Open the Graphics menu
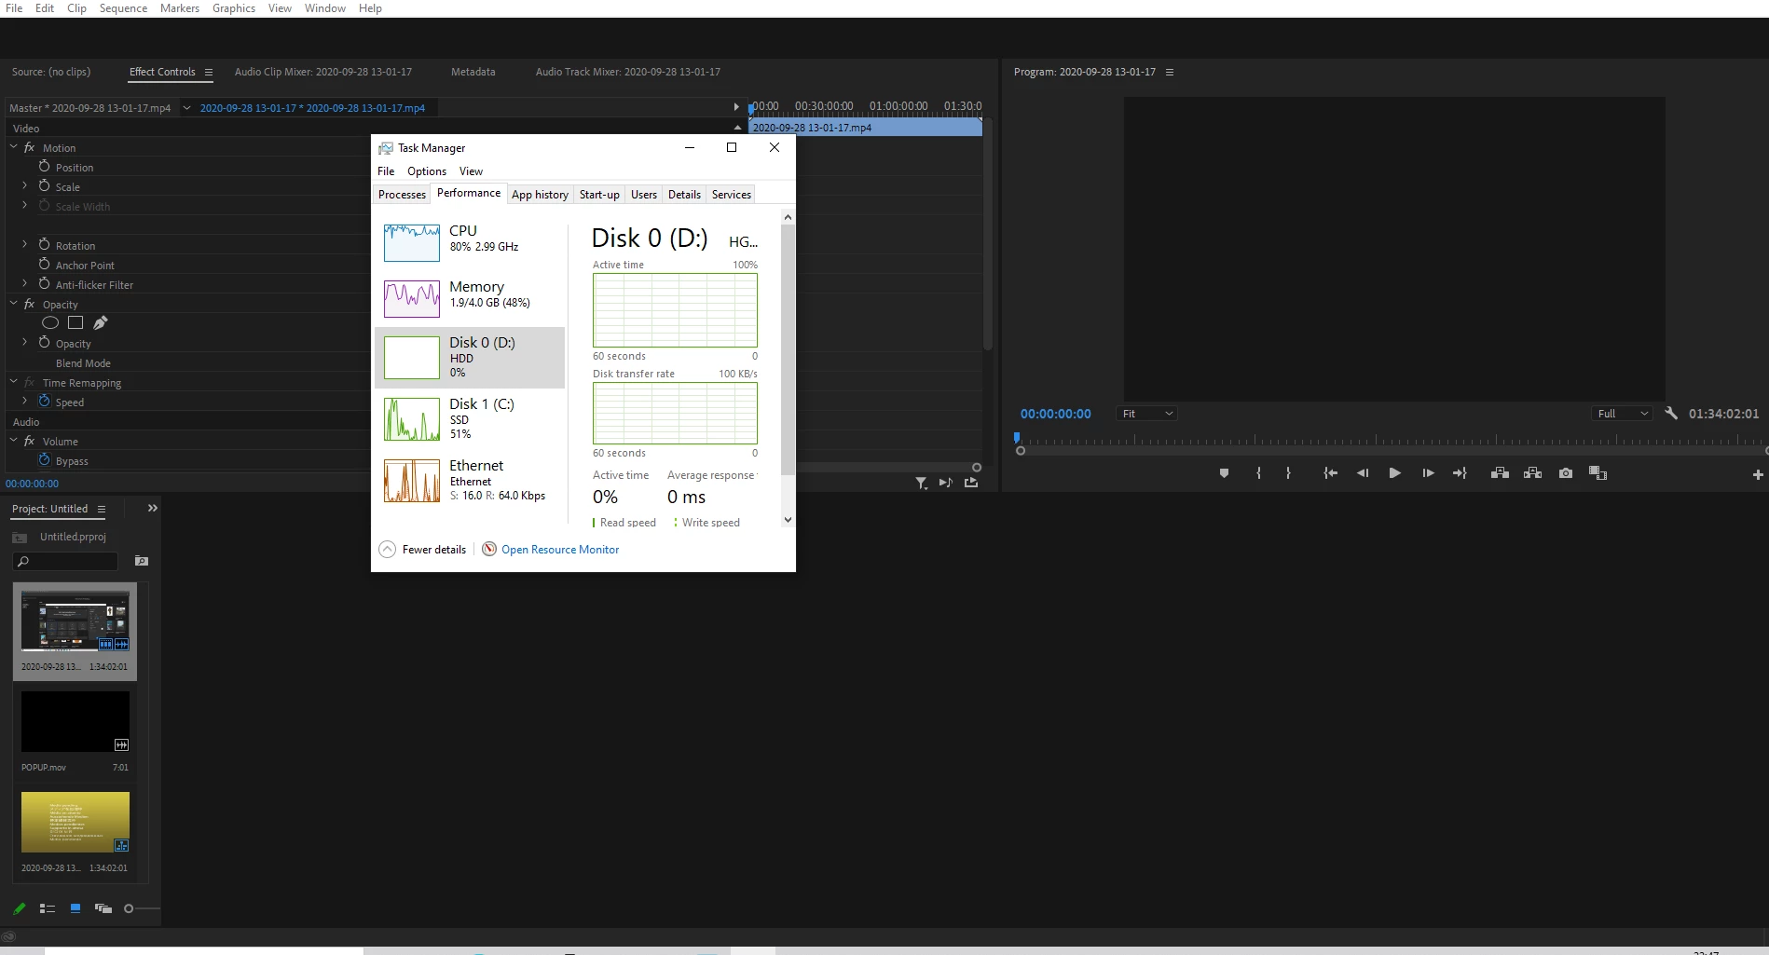 (x=234, y=8)
